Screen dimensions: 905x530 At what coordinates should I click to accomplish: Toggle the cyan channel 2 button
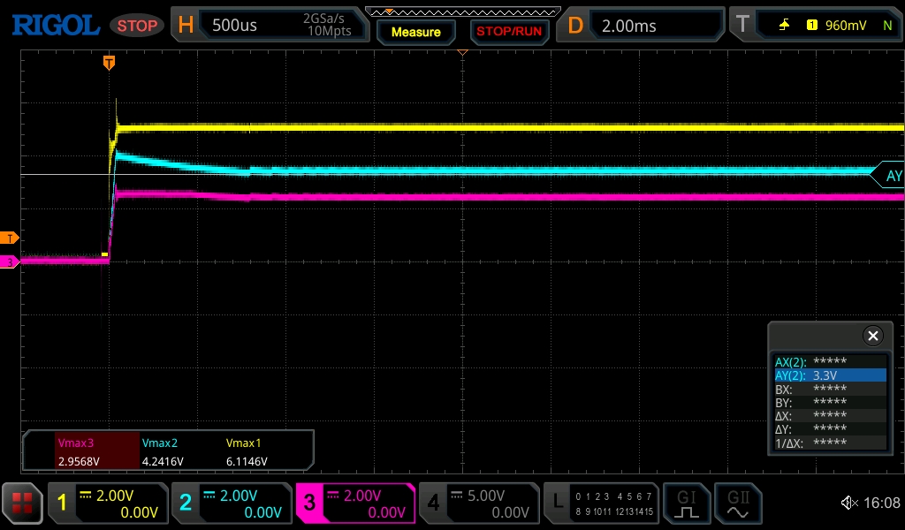[230, 503]
